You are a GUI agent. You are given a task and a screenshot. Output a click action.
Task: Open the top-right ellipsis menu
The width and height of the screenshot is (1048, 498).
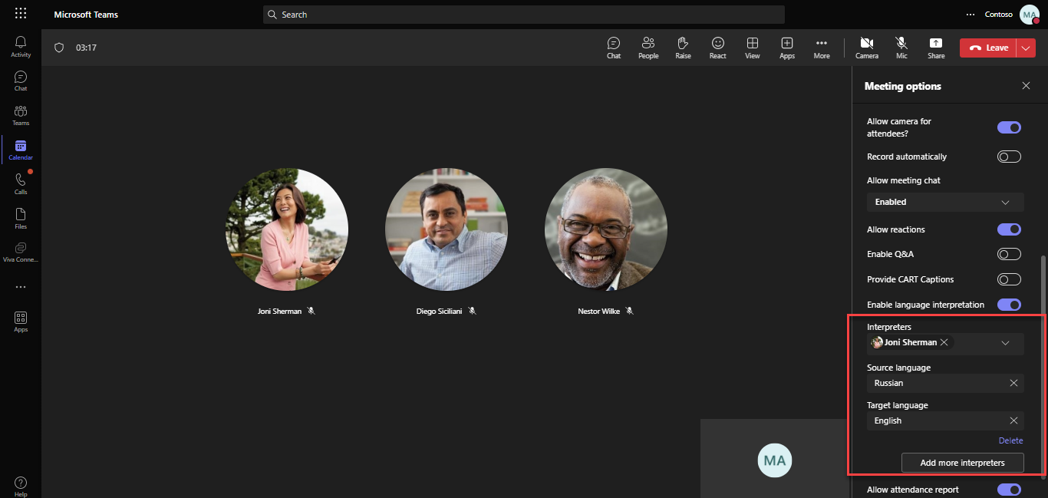click(x=970, y=14)
